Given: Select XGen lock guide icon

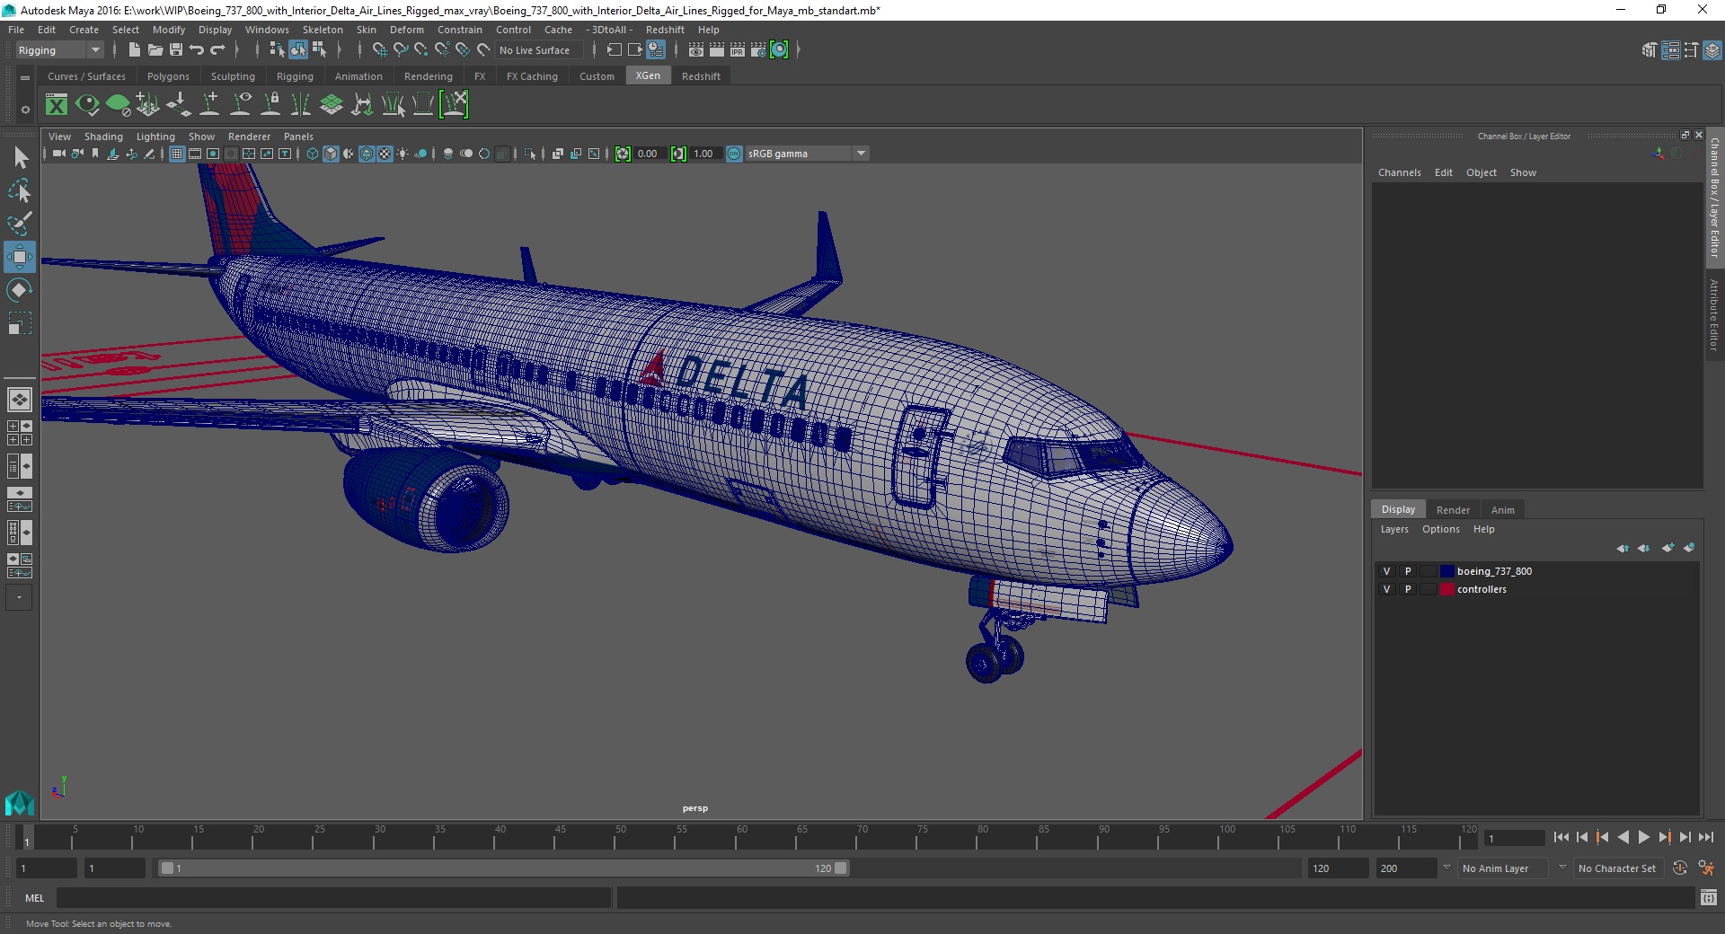Looking at the screenshot, I should pyautogui.click(x=270, y=105).
